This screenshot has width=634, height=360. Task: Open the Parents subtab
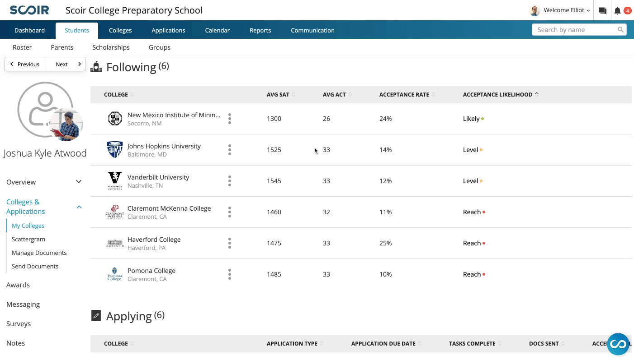(x=62, y=47)
